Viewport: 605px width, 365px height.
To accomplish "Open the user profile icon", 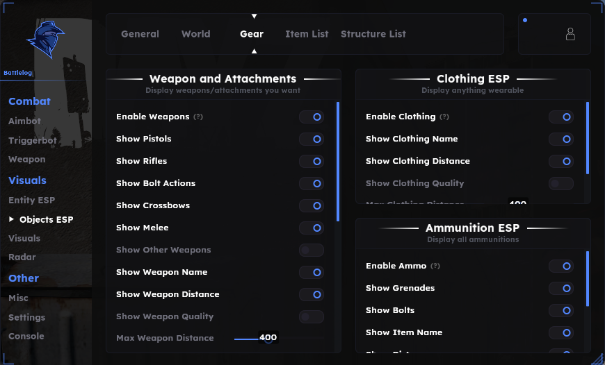I will [570, 34].
